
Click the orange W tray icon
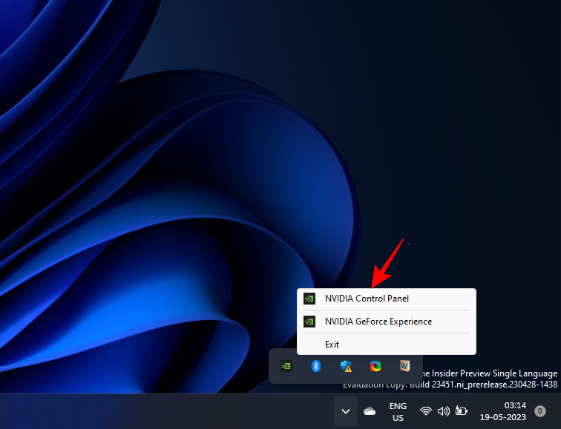click(404, 366)
